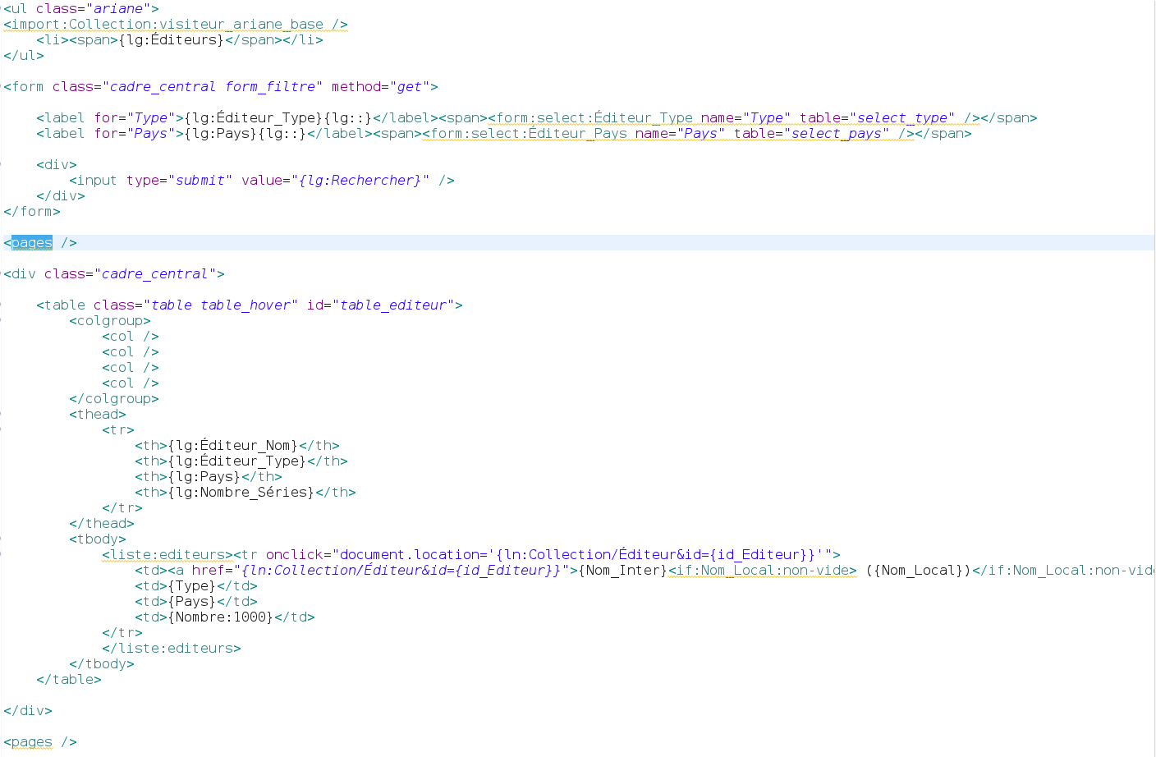Viewport: 1156px width, 757px height.
Task: Click the 'onclick' attribute name
Action: tap(294, 555)
